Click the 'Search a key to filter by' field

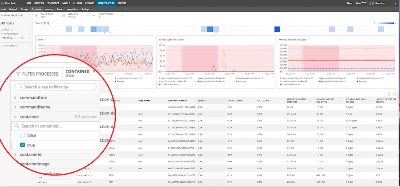[55, 87]
